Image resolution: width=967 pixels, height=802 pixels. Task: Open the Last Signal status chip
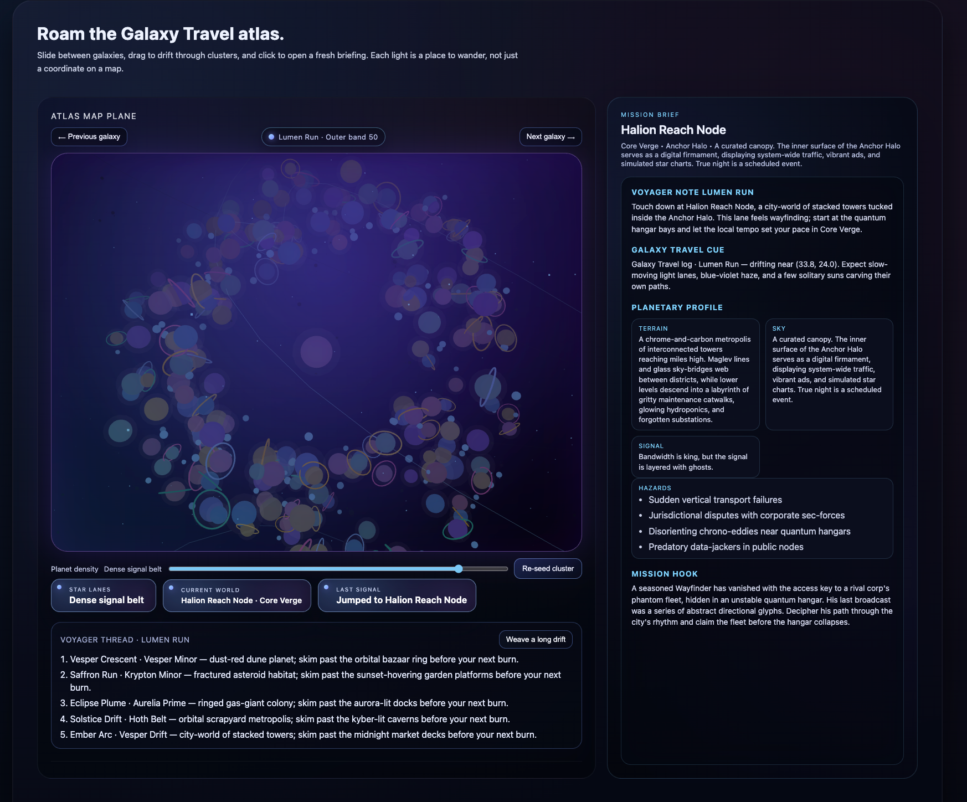(x=397, y=595)
